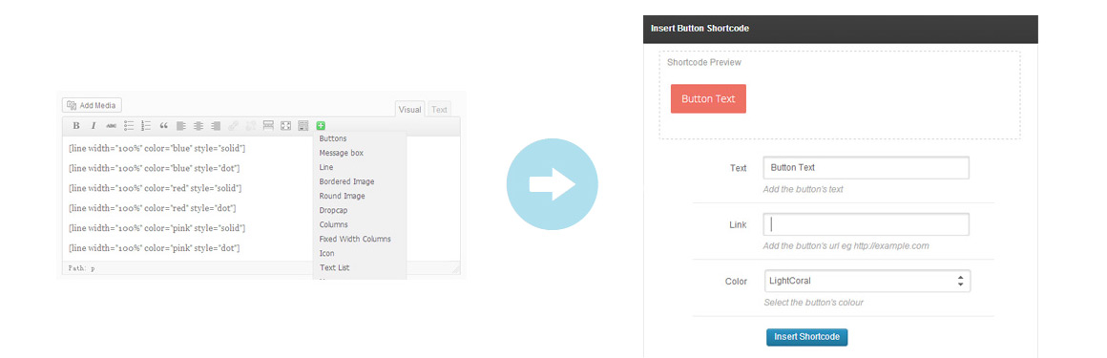Screen dimensions: 1107x358
Task: Open the Color dropdown showing LightCoral
Action: pyautogui.click(x=867, y=281)
